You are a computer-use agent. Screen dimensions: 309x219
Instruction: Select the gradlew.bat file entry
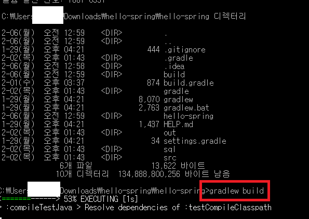[186, 108]
